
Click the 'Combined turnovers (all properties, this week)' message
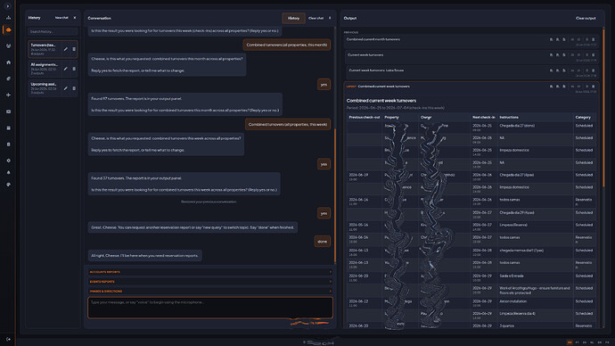click(x=288, y=124)
